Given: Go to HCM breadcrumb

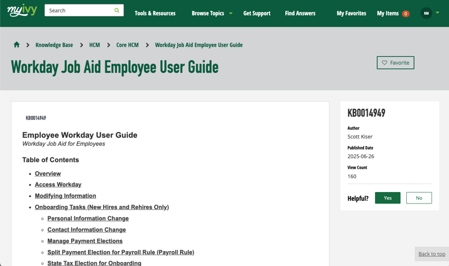Looking at the screenshot, I should click(x=94, y=45).
